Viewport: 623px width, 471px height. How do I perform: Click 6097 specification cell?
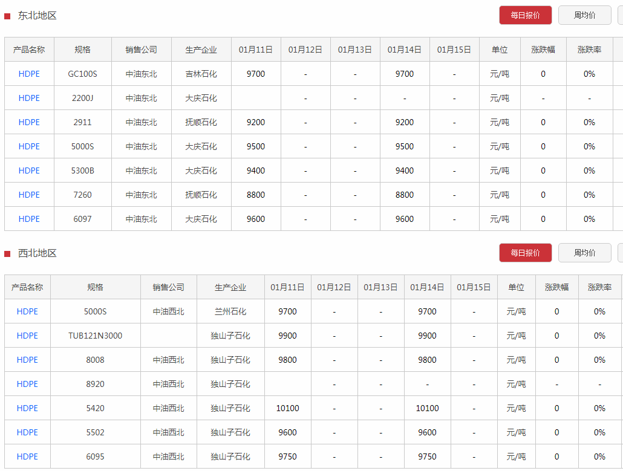pos(83,219)
